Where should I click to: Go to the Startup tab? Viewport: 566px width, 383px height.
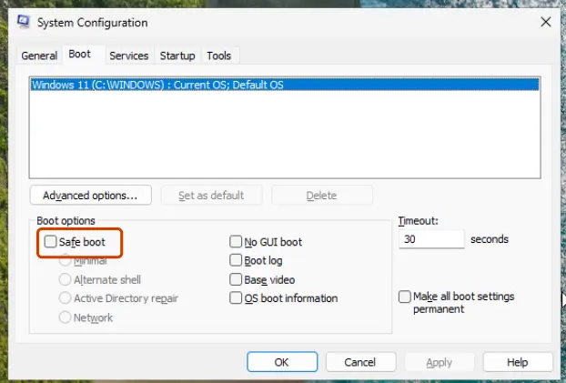177,55
